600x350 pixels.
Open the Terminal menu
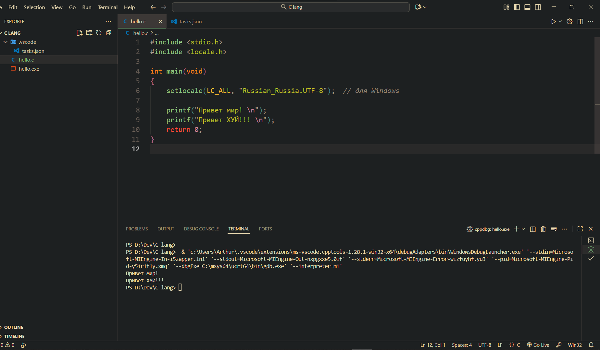pos(107,7)
